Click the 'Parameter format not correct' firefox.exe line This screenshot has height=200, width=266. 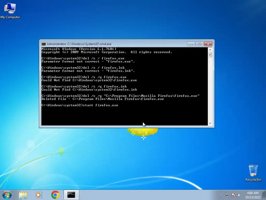click(88, 61)
